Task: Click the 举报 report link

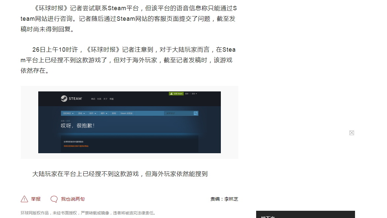Action: [36, 199]
